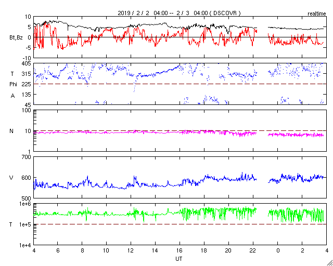Click the '500' tick on velocity panel
Screen dimensions: 333x266
tap(27, 198)
